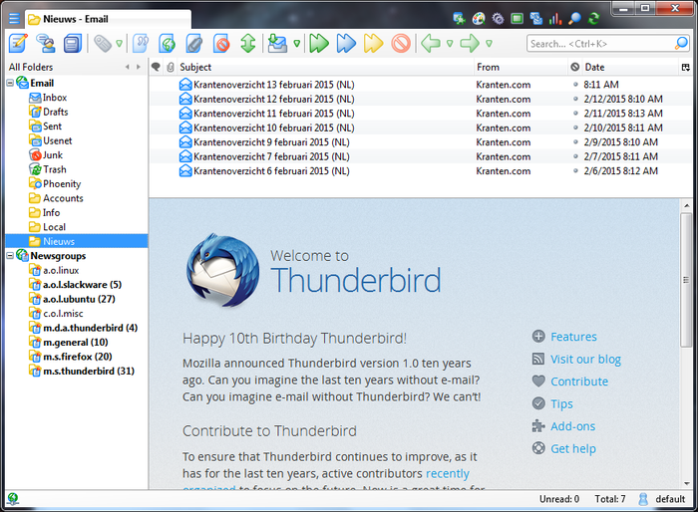Viewport: 698px width, 512px height.
Task: Open the m.s.thunderbird (31) newsgroup
Action: pos(88,371)
